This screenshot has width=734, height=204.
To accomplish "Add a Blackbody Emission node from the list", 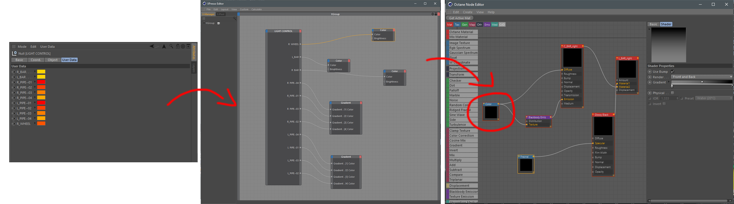I will (462, 192).
